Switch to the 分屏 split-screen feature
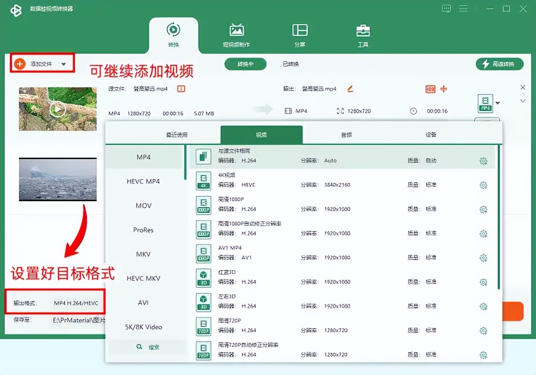 coord(299,34)
